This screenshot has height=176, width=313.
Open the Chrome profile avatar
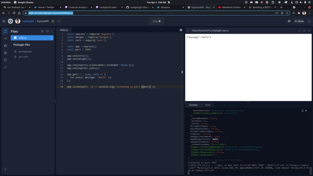coord(304,13)
